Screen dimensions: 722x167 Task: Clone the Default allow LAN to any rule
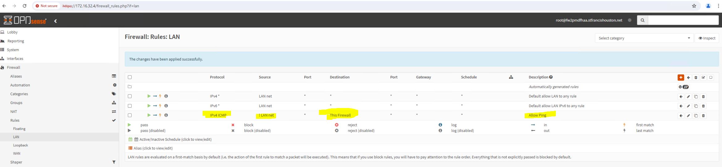pyautogui.click(x=696, y=97)
